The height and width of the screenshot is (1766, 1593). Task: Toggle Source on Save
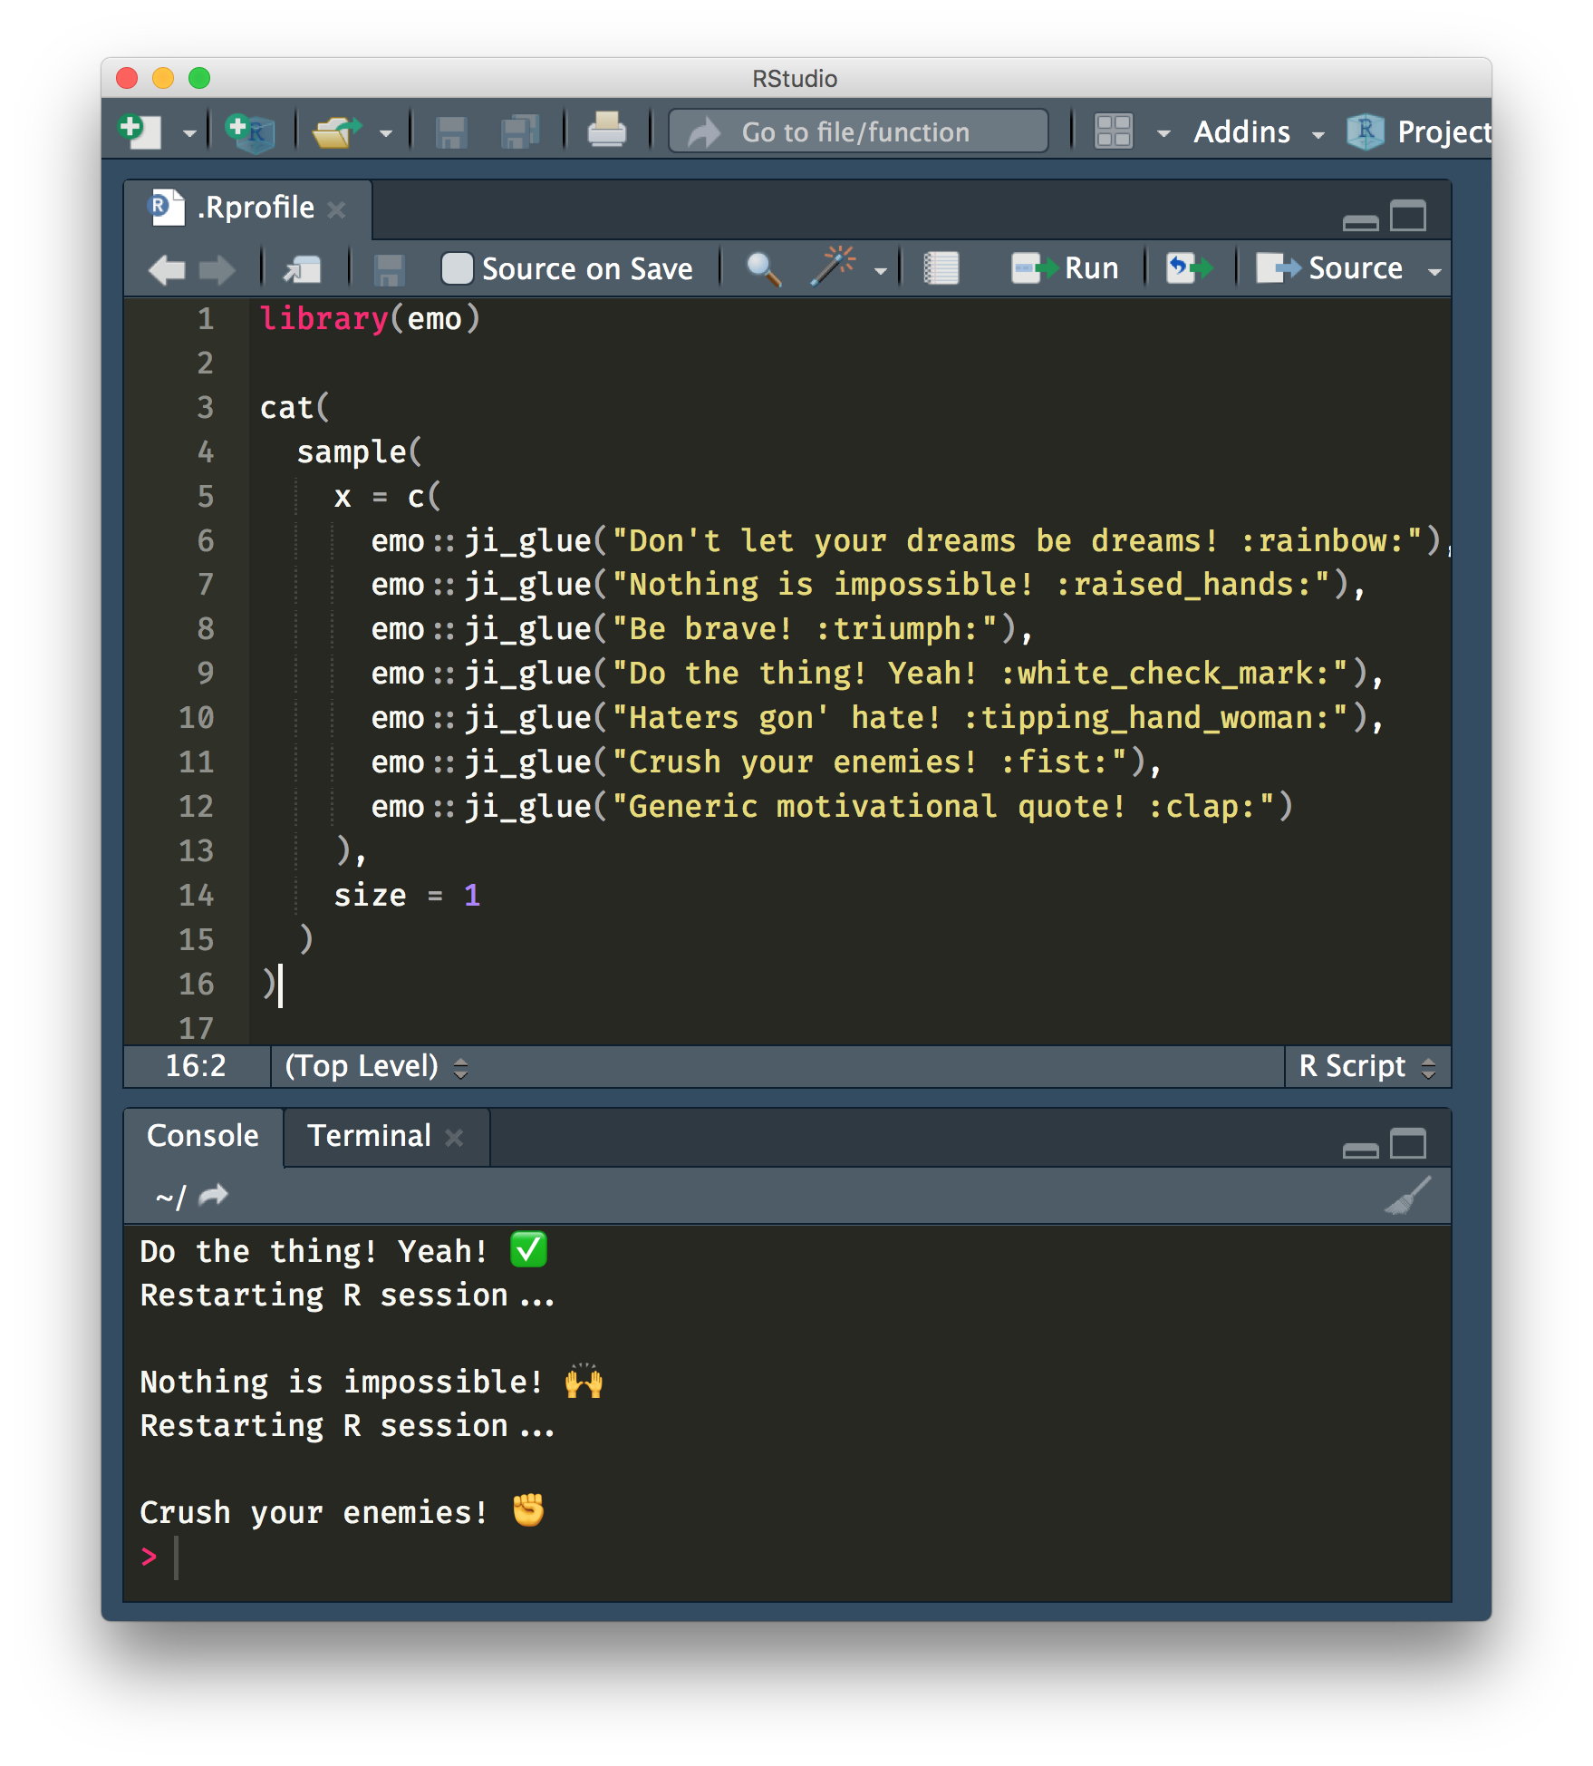458,267
